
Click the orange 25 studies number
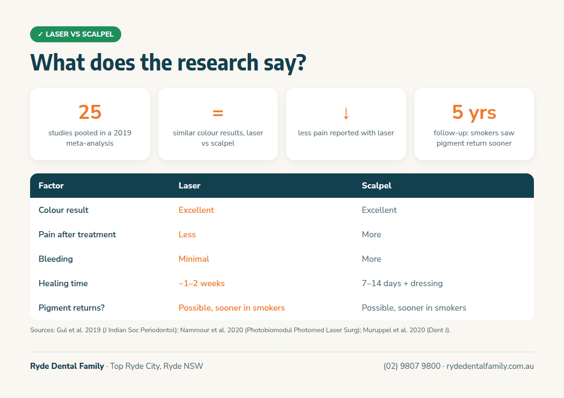coord(90,112)
